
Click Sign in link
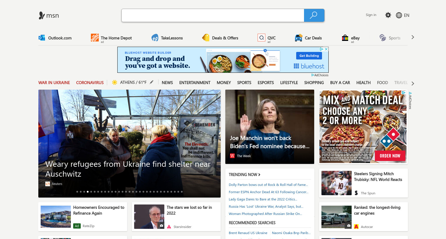pos(371,15)
